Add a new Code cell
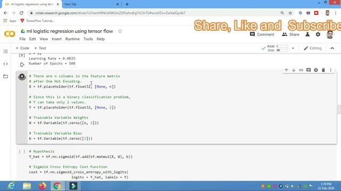The height and width of the screenshot is (191, 341). click(22, 48)
